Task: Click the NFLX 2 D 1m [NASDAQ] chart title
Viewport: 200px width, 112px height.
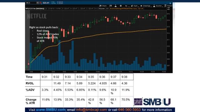Action: [x=35, y=9]
